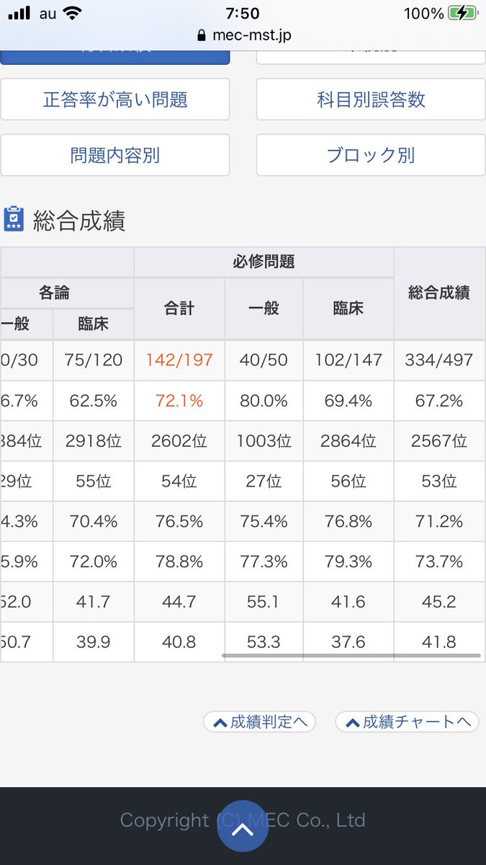Tap the orange 142/197 score cell
486x865 pixels.
click(x=179, y=360)
